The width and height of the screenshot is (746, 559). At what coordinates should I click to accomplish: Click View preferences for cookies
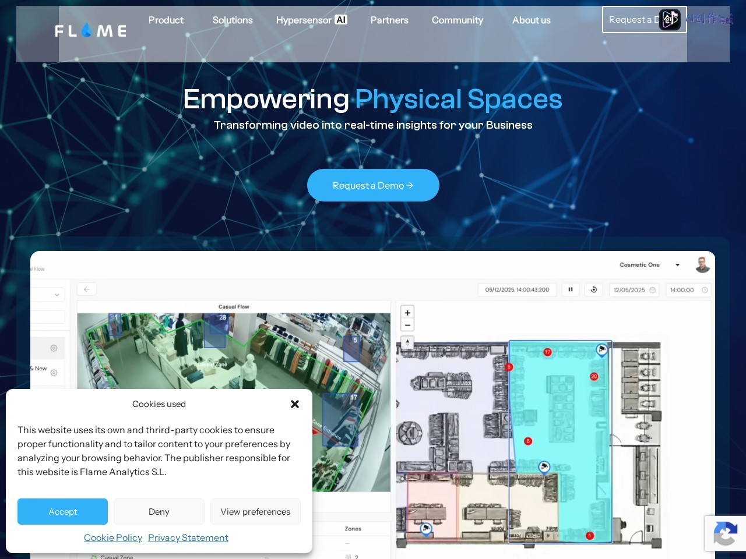click(255, 511)
